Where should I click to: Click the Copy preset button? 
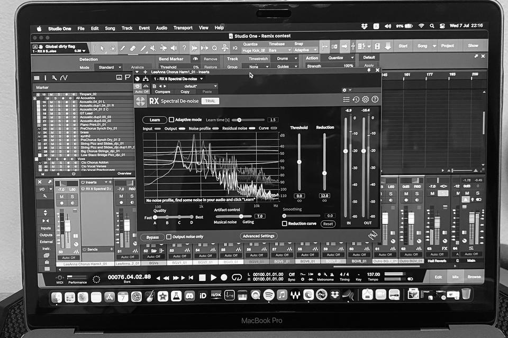[x=185, y=92]
